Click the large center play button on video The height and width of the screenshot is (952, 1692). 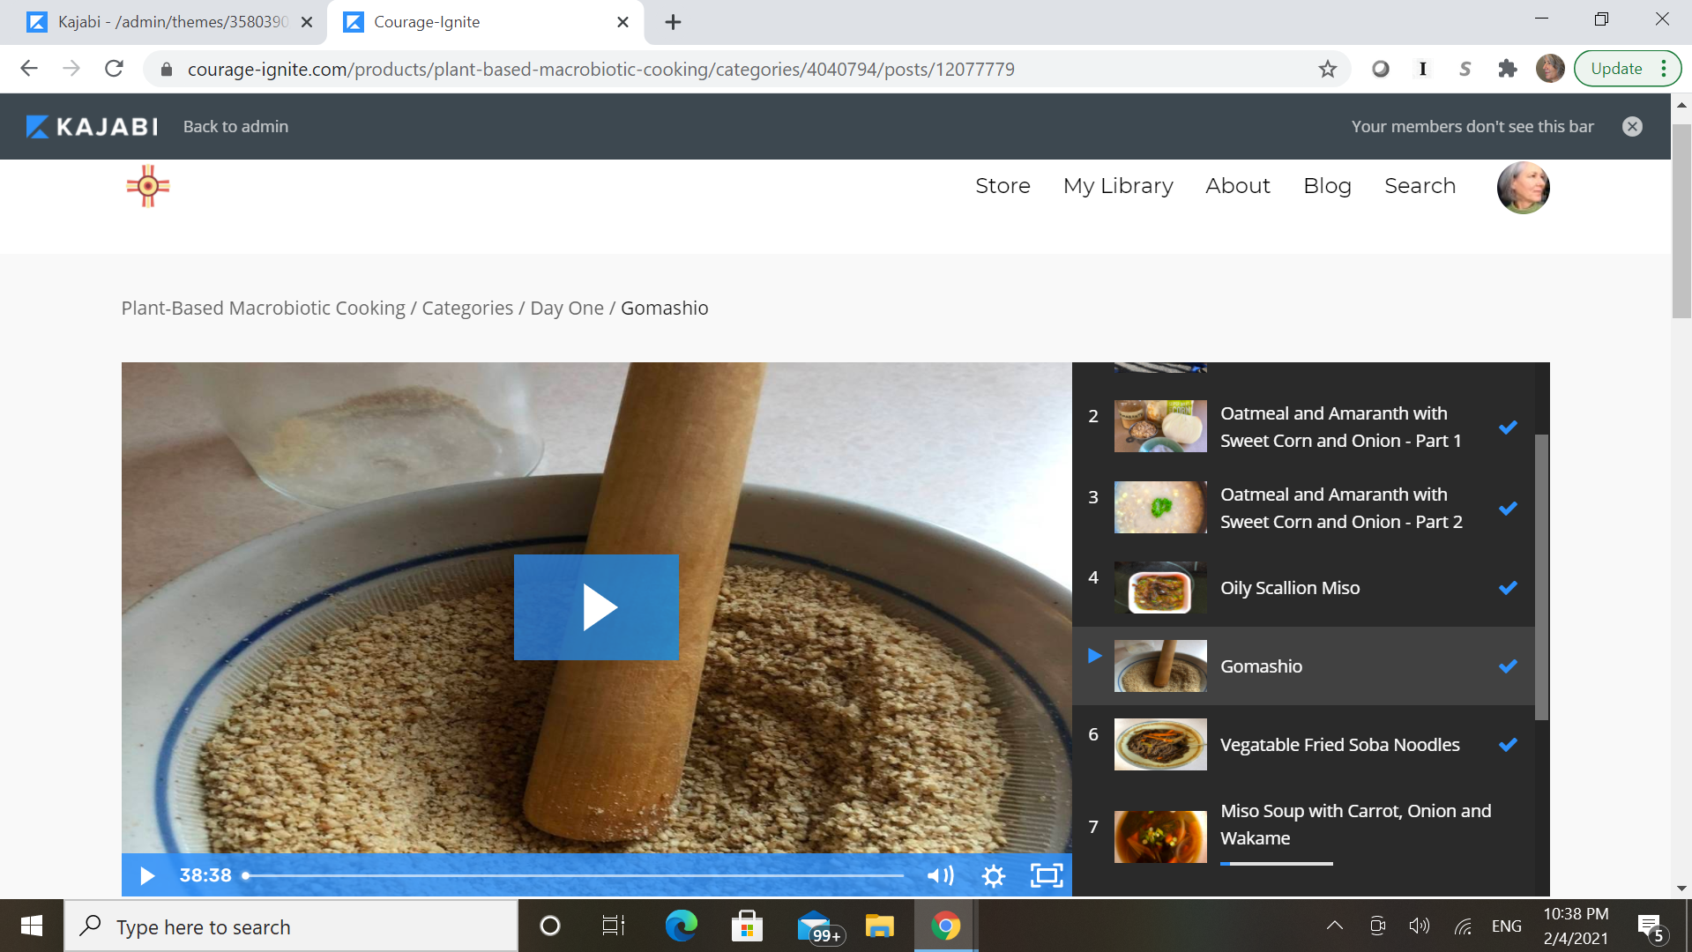[596, 607]
